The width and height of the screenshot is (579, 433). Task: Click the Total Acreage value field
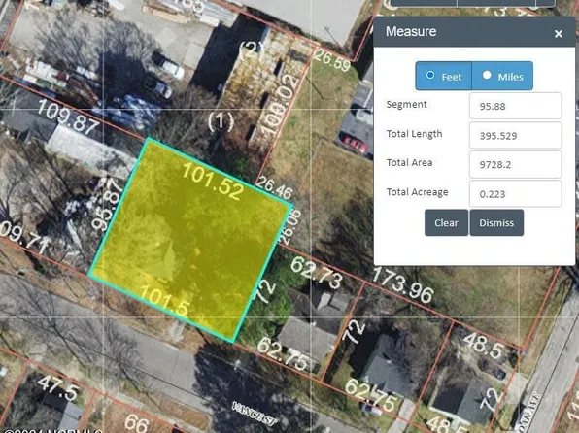coord(516,193)
